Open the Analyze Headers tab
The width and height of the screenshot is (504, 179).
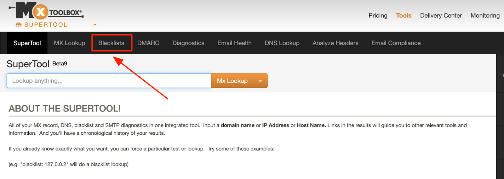[335, 43]
